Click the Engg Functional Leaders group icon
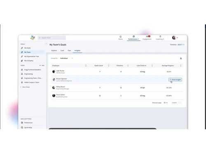 pyautogui.click(x=22, y=70)
